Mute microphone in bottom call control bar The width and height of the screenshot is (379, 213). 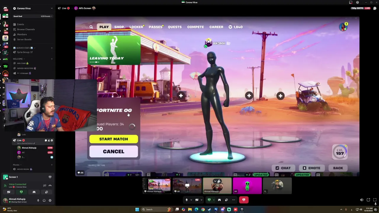187,200
